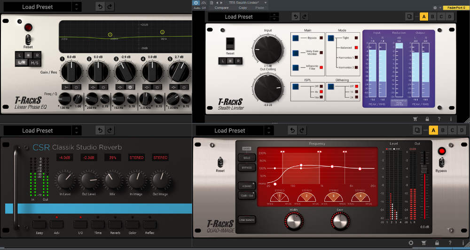This screenshot has width=470, height=250.
Task: Step presets with Linear Phase EQ arrows
Action: click(x=77, y=7)
